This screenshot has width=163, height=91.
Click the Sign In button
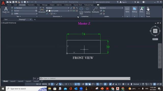point(123,2)
